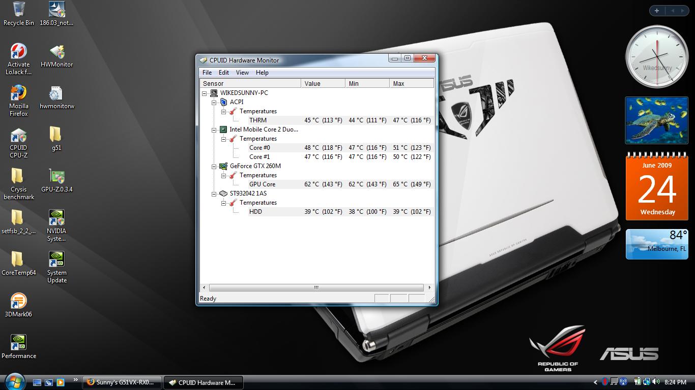Click the Switch Between Windows quick launch icon

pos(49,382)
